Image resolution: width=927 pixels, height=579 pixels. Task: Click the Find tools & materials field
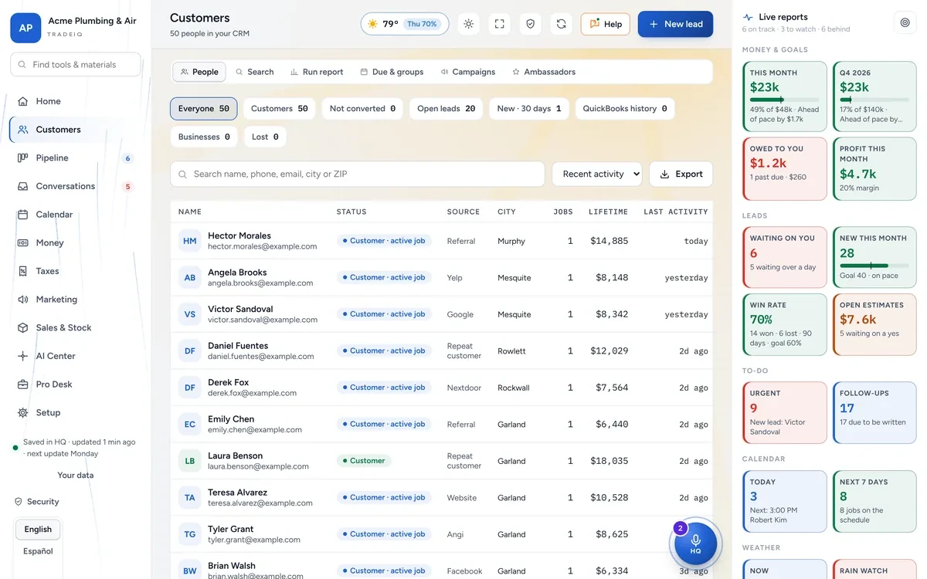[x=76, y=65]
